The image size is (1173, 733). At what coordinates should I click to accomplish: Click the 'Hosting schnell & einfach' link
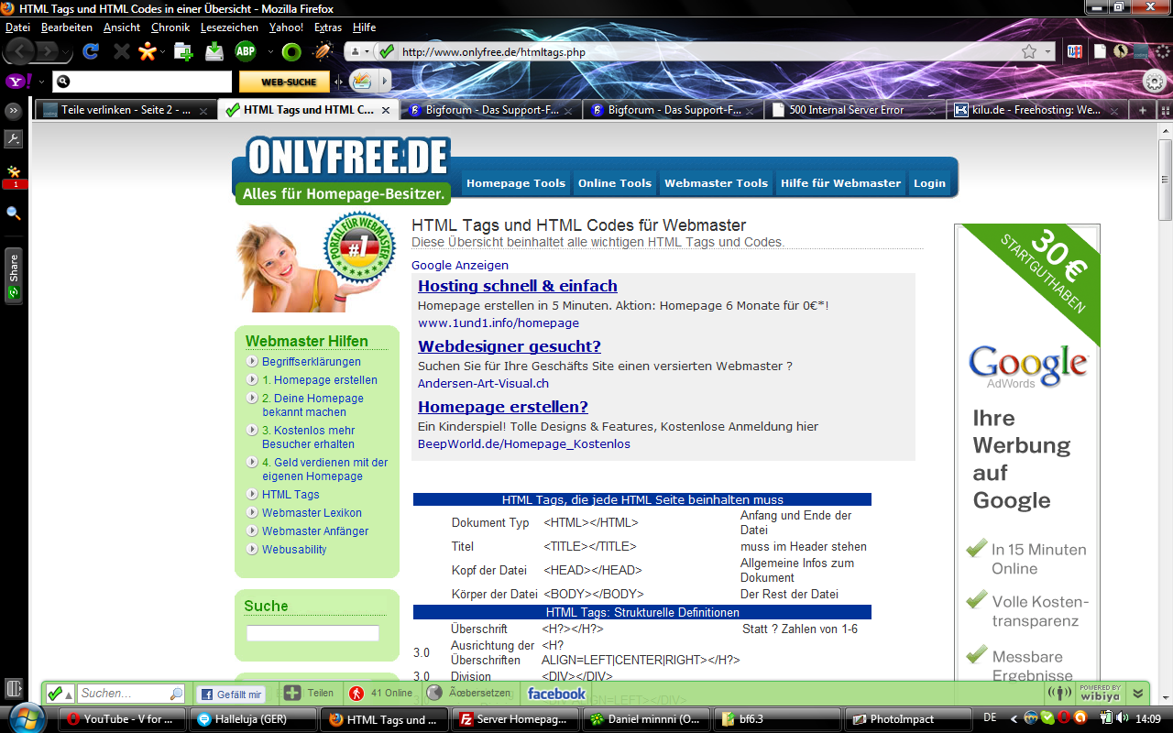pos(517,286)
